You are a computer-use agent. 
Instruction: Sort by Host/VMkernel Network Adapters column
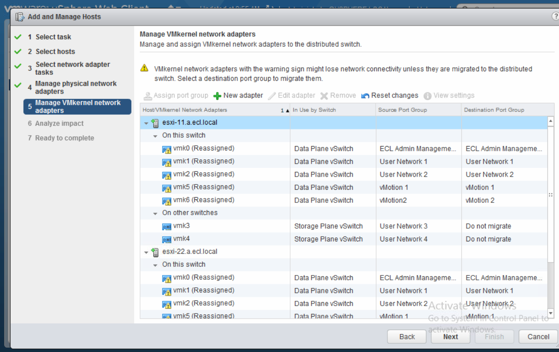215,110
